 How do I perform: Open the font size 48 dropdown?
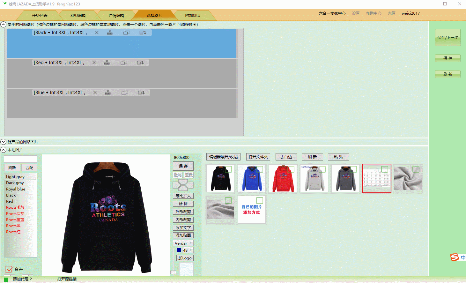188,250
